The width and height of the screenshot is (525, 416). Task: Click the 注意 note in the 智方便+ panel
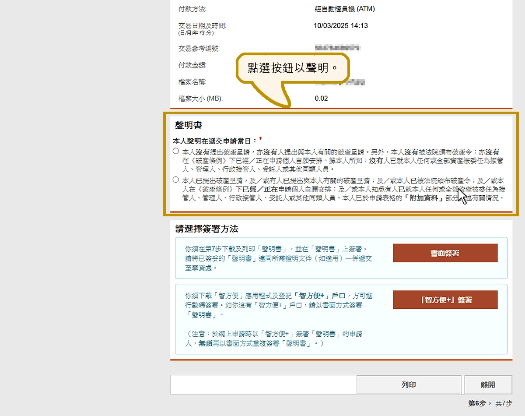(x=274, y=338)
